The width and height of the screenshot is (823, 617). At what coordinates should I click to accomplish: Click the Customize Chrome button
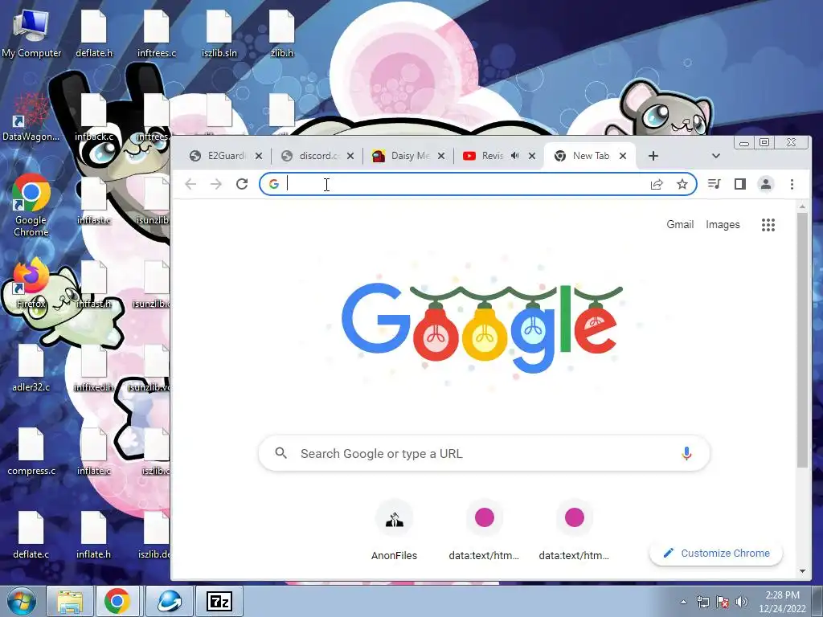(716, 553)
